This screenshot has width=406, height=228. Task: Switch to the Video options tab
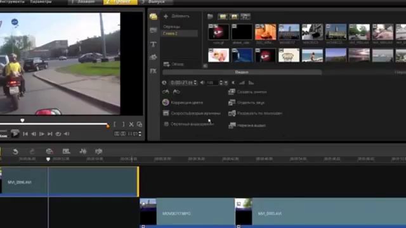coord(242,72)
